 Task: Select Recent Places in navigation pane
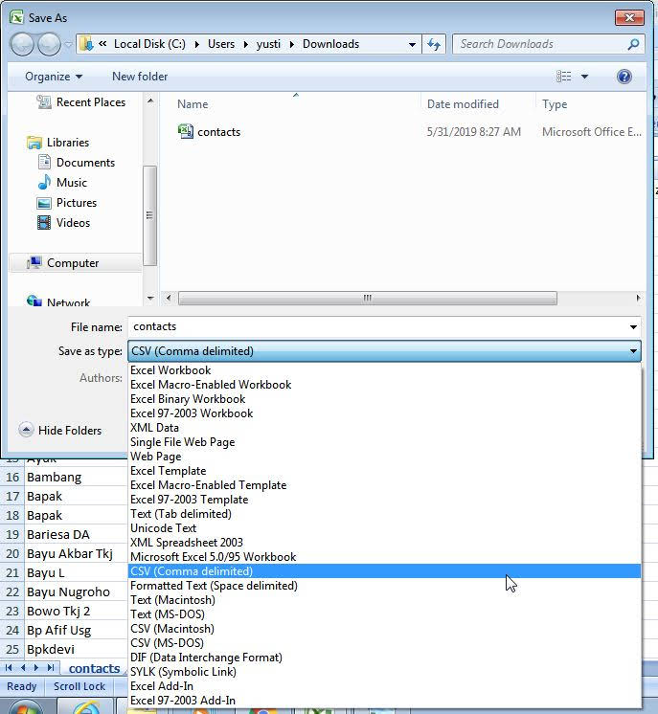pyautogui.click(x=81, y=102)
